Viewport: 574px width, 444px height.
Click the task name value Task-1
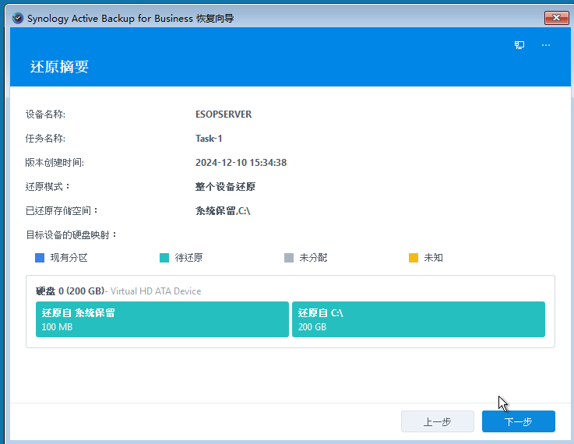[209, 139]
